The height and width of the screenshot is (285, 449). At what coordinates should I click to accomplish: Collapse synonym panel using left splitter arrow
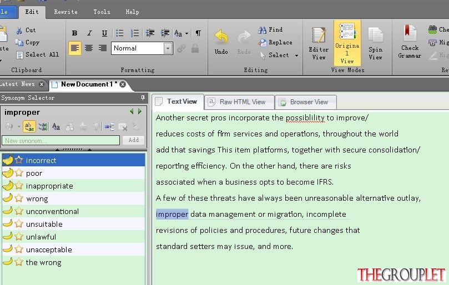pyautogui.click(x=57, y=150)
